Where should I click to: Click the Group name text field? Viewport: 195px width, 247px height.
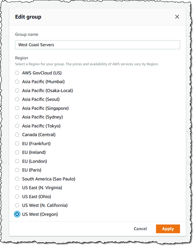point(97,45)
